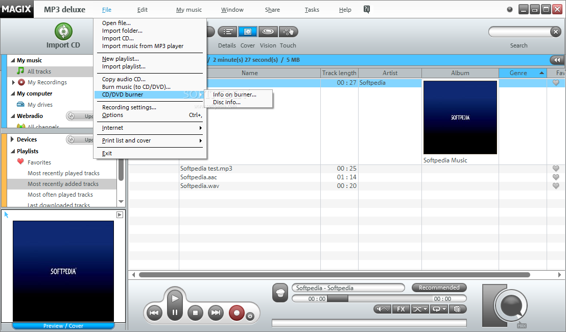Click the dice random playback button
566x332 pixels.
click(457, 309)
